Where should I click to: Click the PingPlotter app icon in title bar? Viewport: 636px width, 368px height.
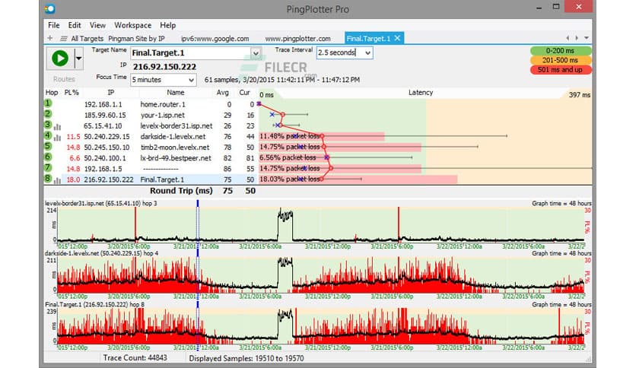coord(50,8)
